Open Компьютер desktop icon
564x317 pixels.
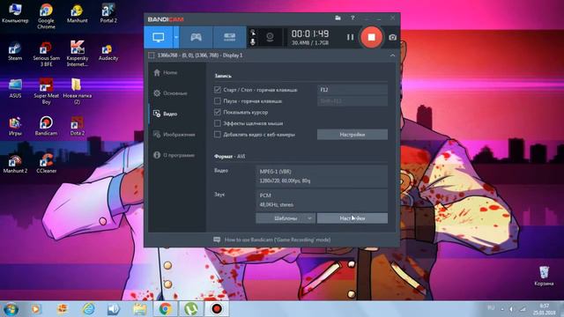click(x=15, y=13)
